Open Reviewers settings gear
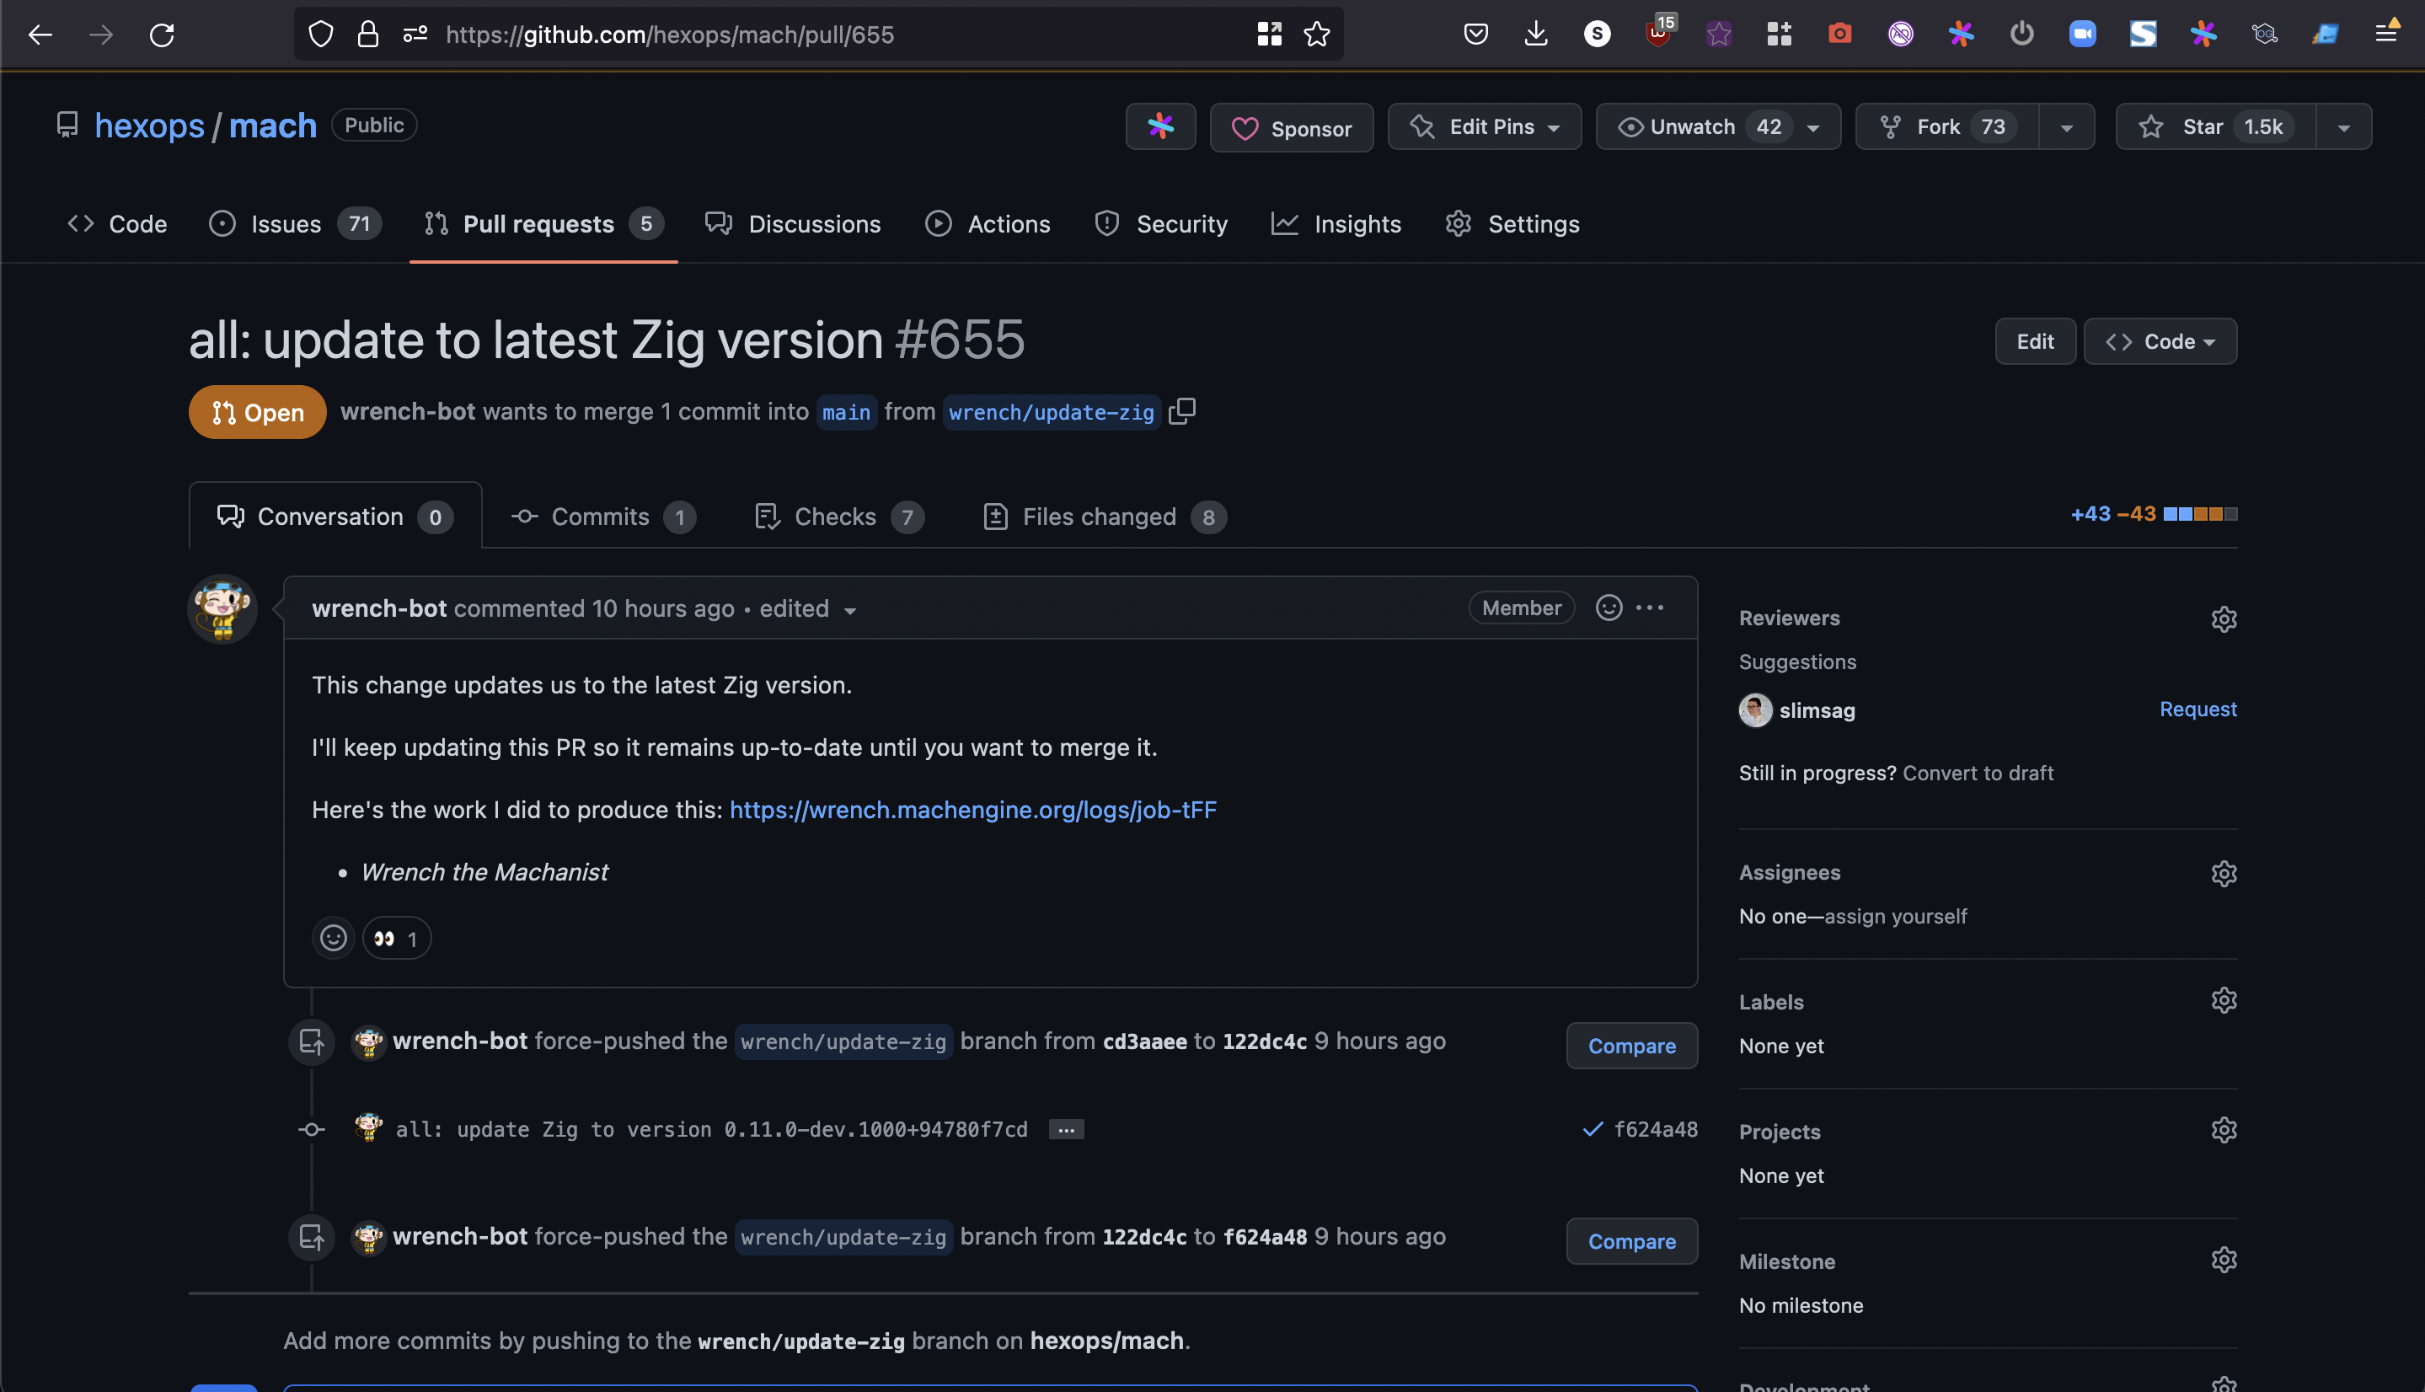The height and width of the screenshot is (1392, 2425). click(2224, 618)
